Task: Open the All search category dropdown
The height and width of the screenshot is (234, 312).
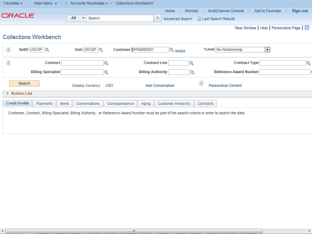Action: (77, 18)
